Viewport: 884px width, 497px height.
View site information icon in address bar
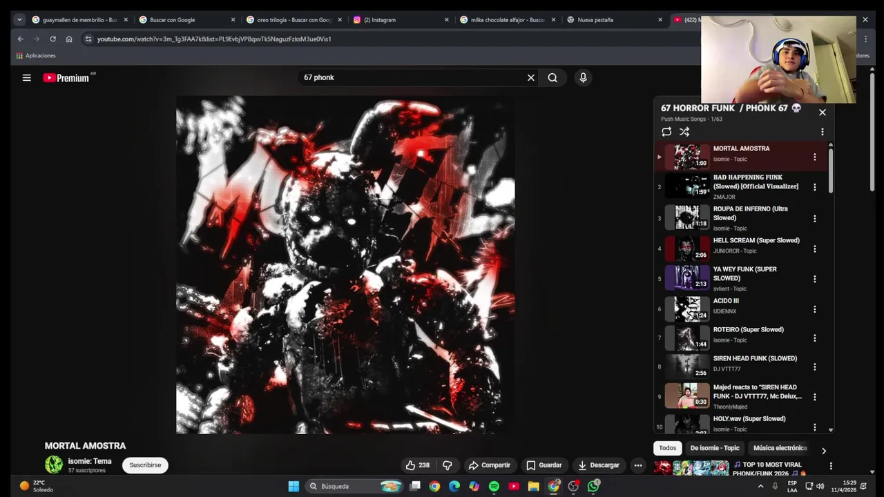pyautogui.click(x=88, y=39)
